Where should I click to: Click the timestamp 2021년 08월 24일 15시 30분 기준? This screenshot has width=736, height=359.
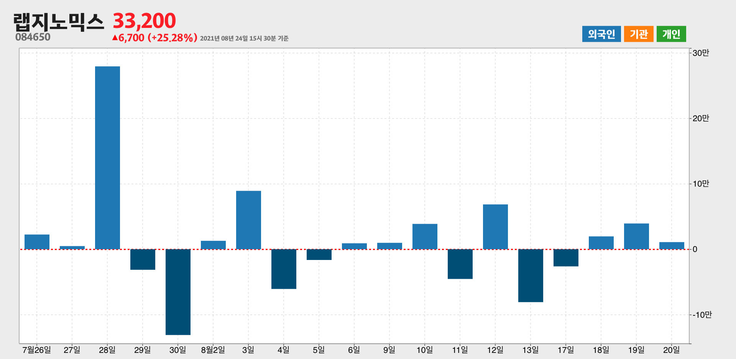[x=244, y=38]
